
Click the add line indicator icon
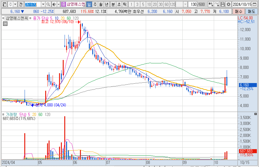coord(217,4)
